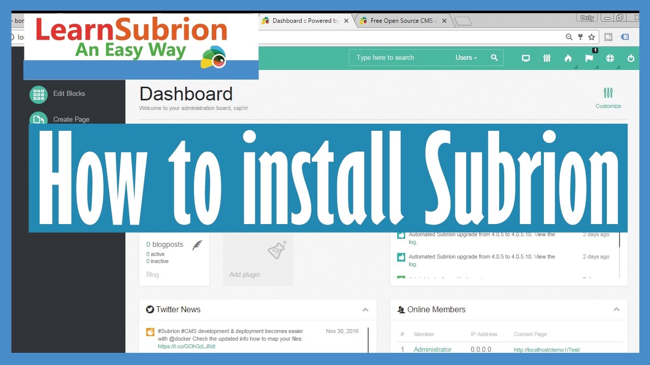Open the localhost/demo1/Test link

(x=547, y=350)
